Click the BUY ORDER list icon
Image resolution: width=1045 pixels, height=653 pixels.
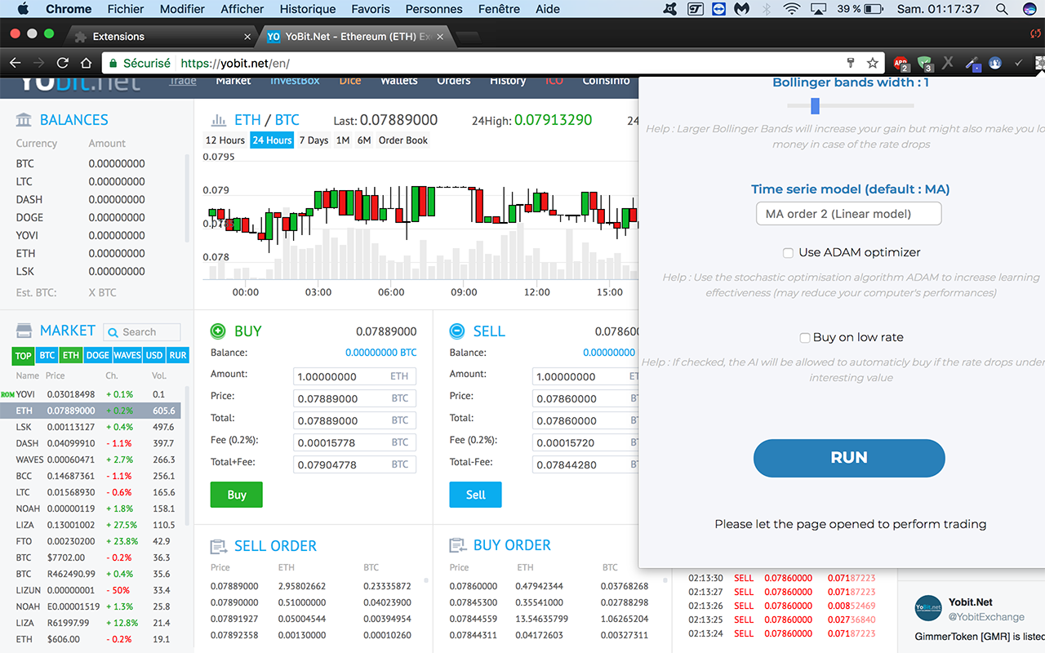click(457, 545)
